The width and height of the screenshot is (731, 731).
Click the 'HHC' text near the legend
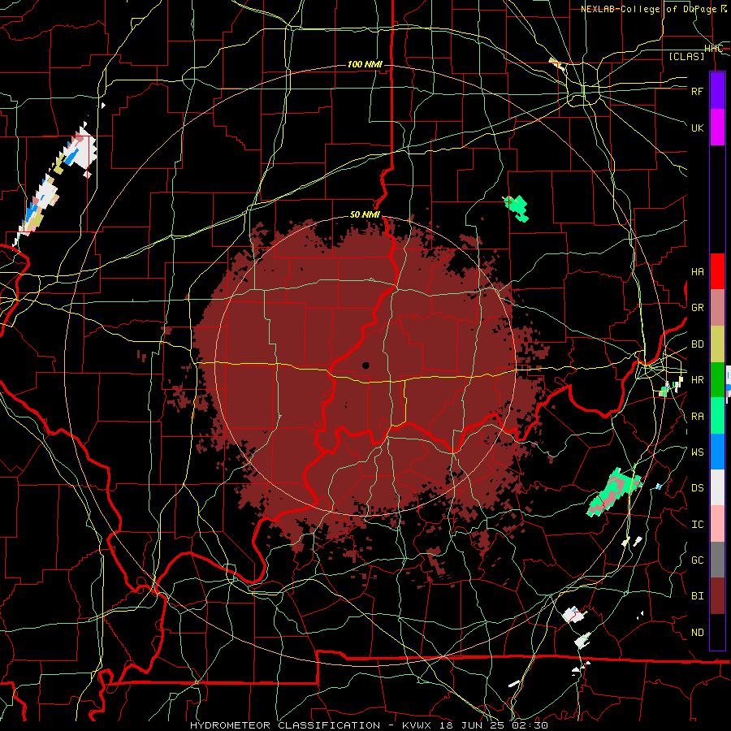[714, 49]
